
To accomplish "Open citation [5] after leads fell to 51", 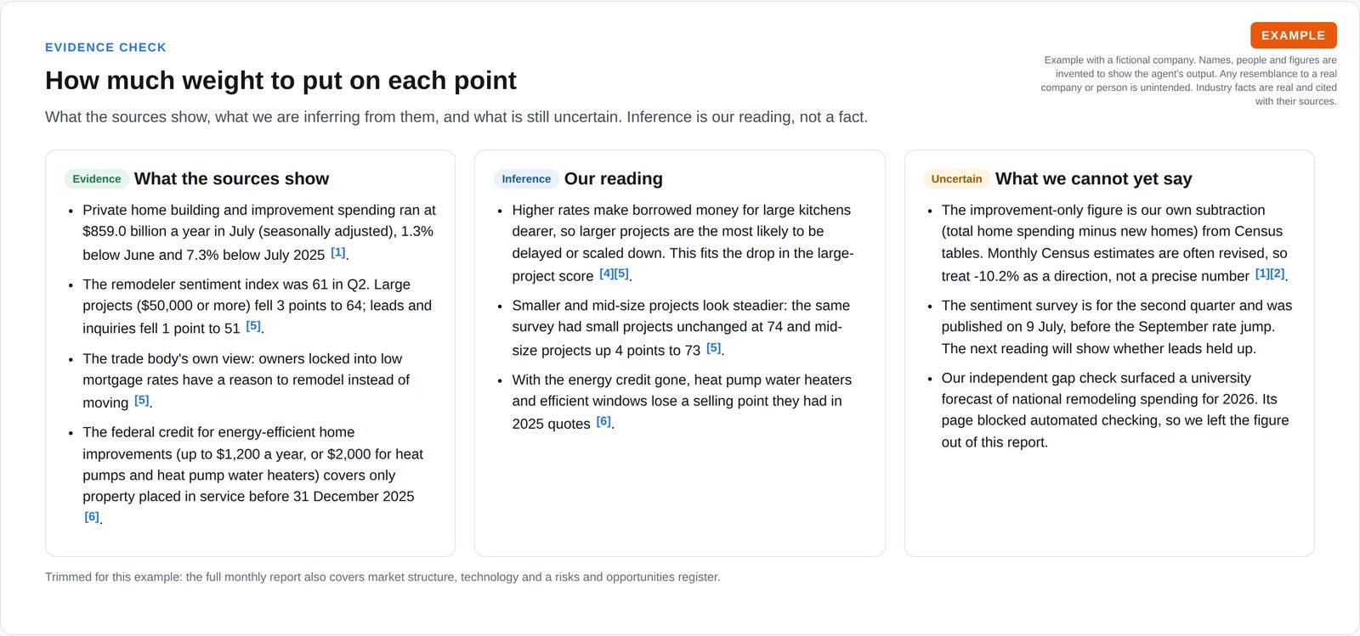I will (x=253, y=326).
